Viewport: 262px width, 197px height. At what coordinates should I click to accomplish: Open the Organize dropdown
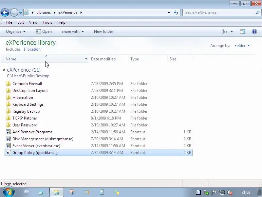[x=16, y=32]
